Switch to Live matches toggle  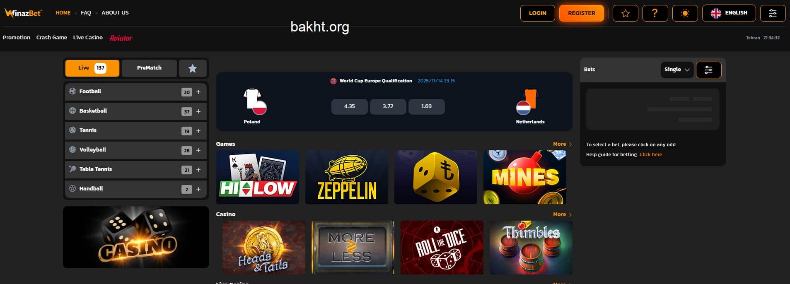tap(92, 68)
